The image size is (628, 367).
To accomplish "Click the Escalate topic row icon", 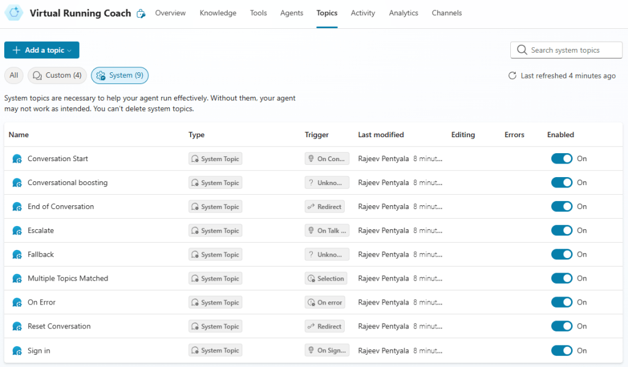I will tap(17, 231).
